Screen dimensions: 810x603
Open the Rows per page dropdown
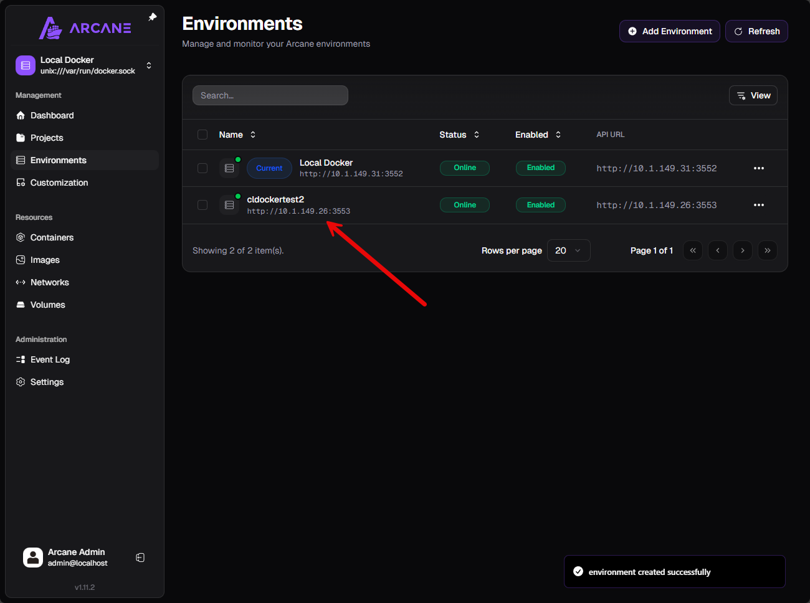[568, 250]
